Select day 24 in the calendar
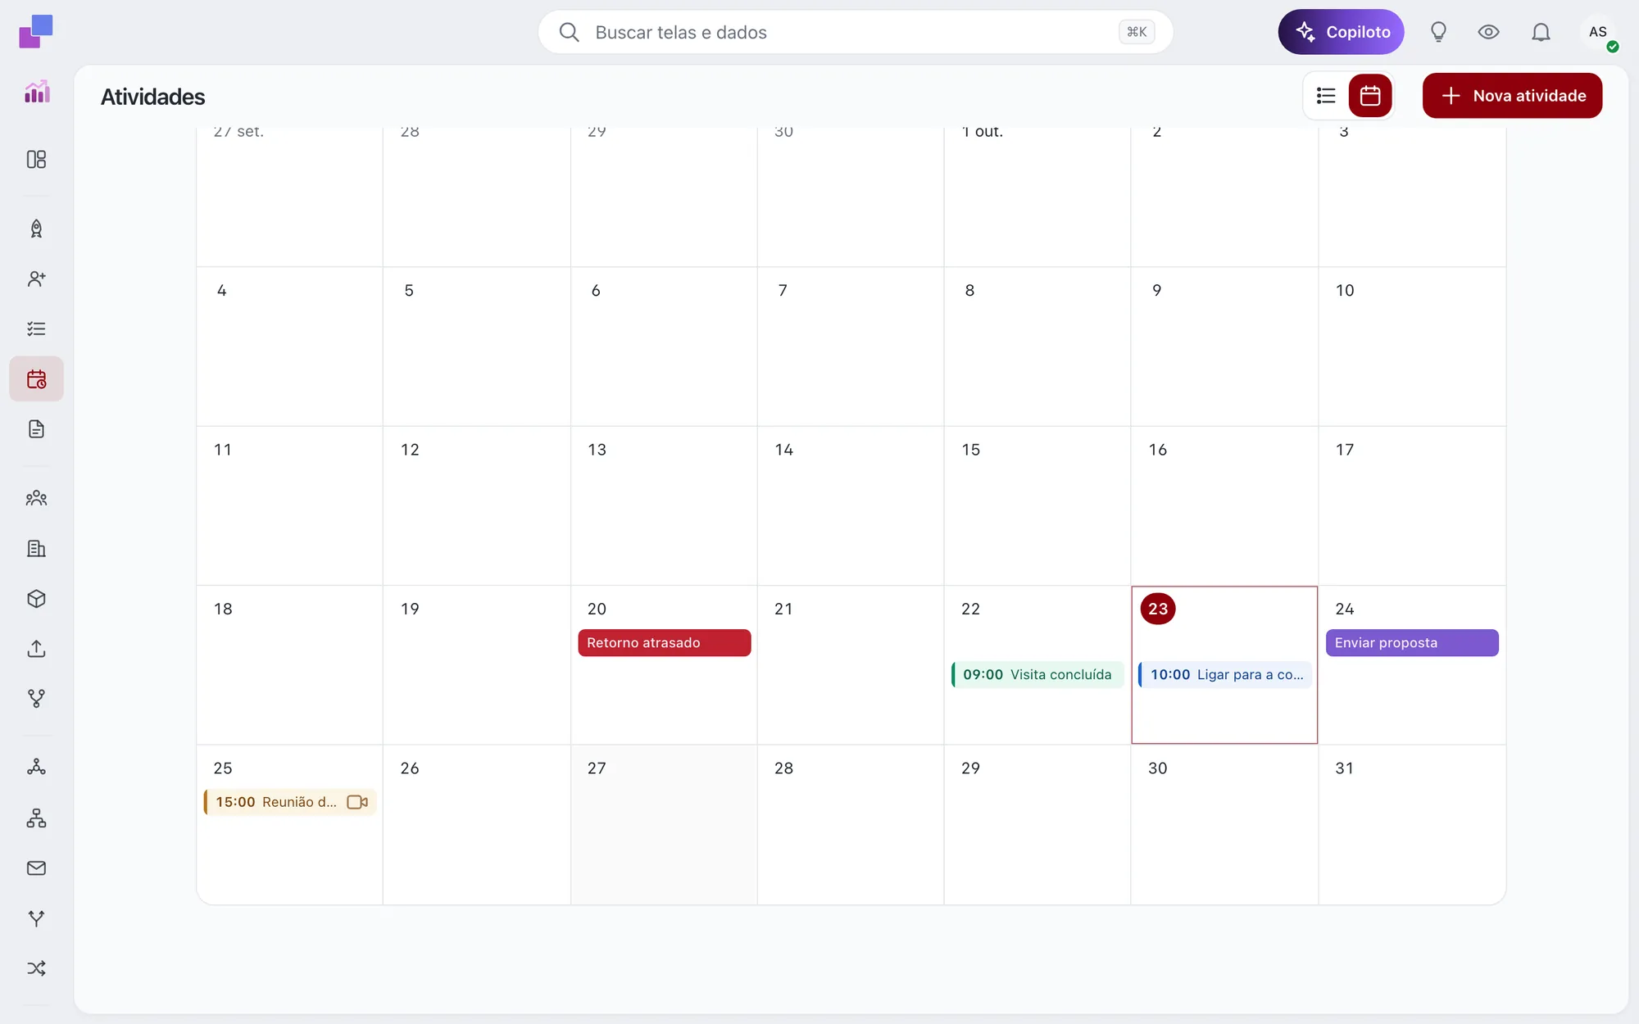The height and width of the screenshot is (1024, 1639). coord(1345,609)
